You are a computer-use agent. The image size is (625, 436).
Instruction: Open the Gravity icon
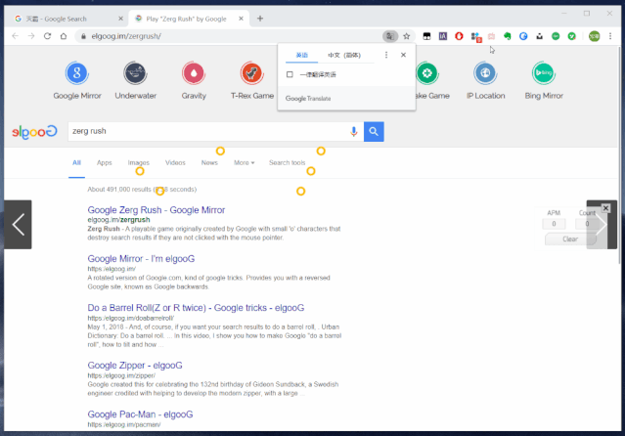coord(194,73)
